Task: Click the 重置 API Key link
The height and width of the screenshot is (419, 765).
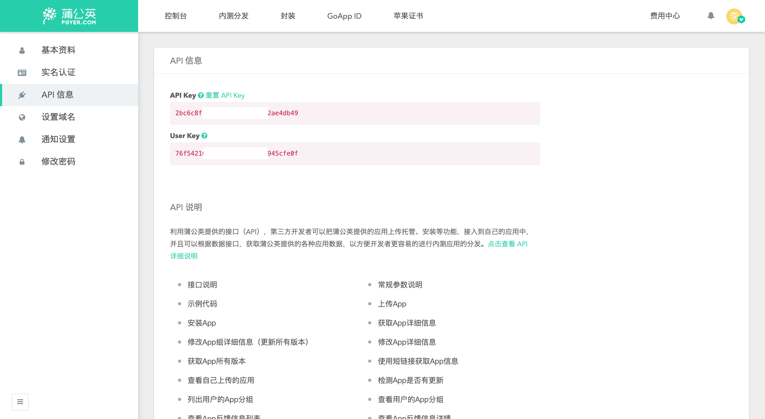Action: click(x=225, y=95)
